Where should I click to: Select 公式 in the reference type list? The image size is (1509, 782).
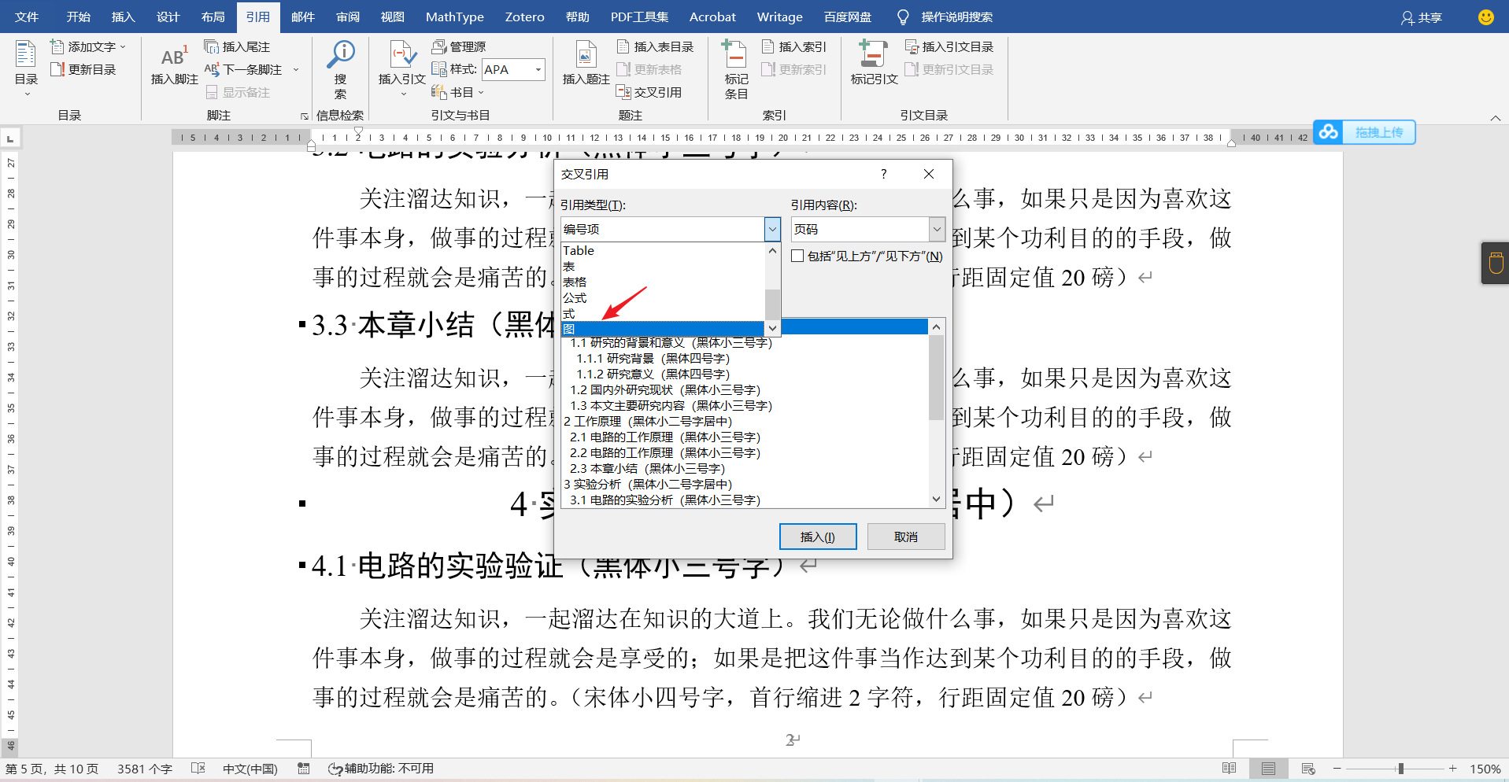tap(662, 297)
